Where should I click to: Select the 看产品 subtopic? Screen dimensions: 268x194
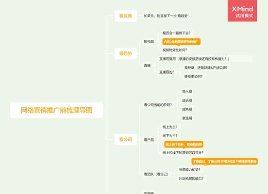[149, 140]
